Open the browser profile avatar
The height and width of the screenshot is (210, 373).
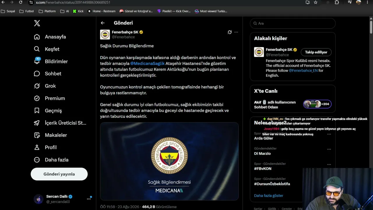coord(358,2)
